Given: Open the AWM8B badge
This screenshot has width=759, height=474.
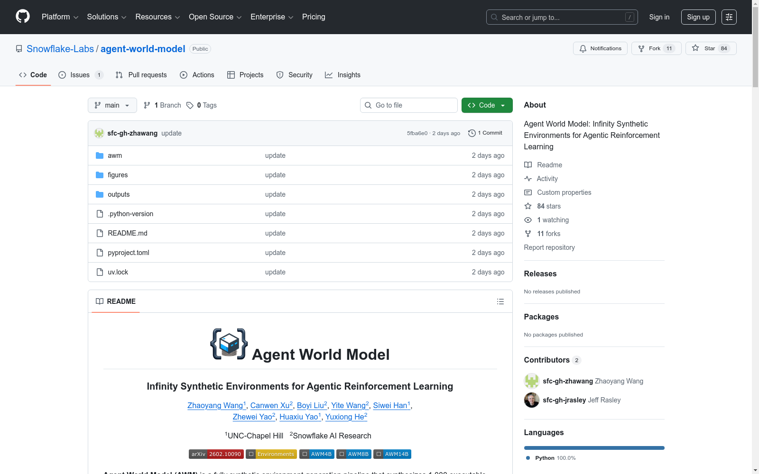Looking at the screenshot, I should pos(354,454).
